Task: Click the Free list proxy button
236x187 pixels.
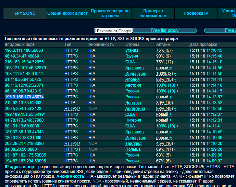Action: tap(164, 30)
